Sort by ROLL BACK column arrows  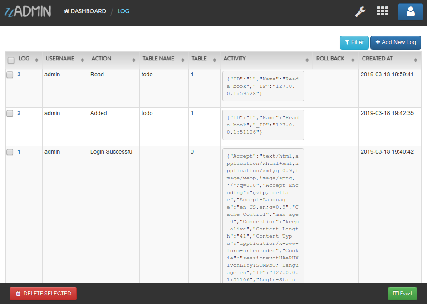pos(353,60)
